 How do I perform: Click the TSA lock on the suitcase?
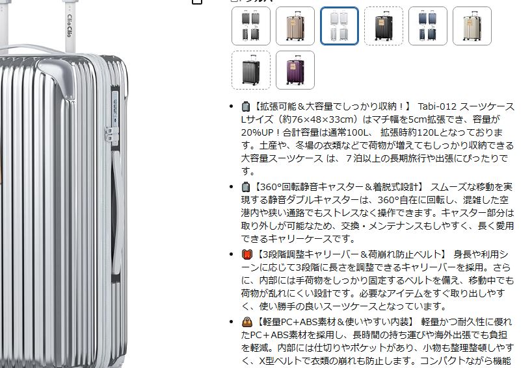(x=114, y=108)
